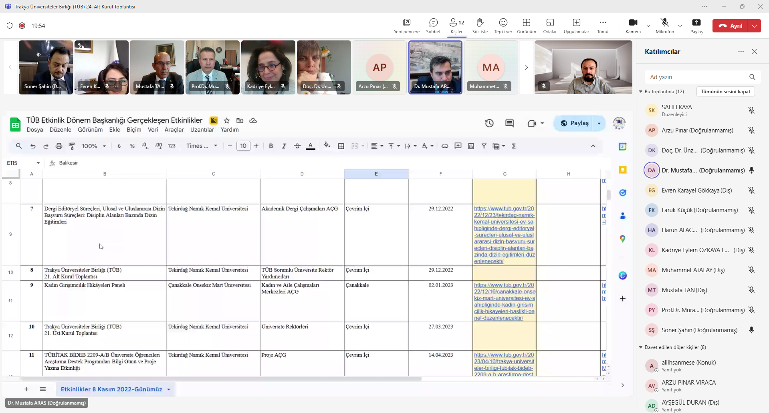769x413 pixels.
Task: Select Dr. Mustafa ARAS video thumbnail
Action: [x=435, y=67]
